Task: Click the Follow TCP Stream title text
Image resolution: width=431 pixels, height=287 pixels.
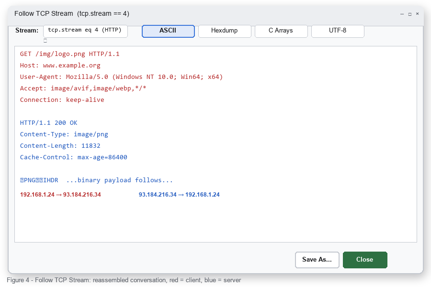Action: click(x=72, y=13)
